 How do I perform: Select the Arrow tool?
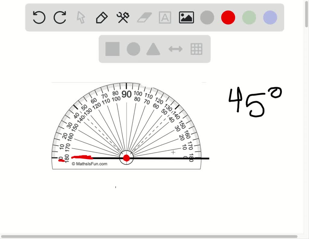[175, 48]
